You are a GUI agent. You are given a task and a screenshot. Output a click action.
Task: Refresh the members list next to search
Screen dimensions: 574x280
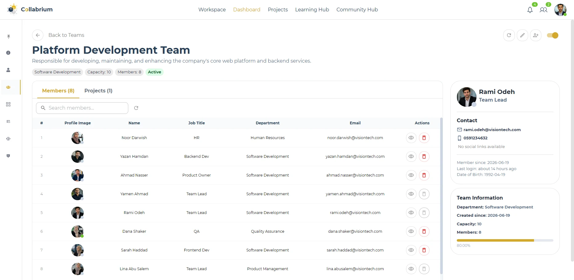click(x=136, y=108)
